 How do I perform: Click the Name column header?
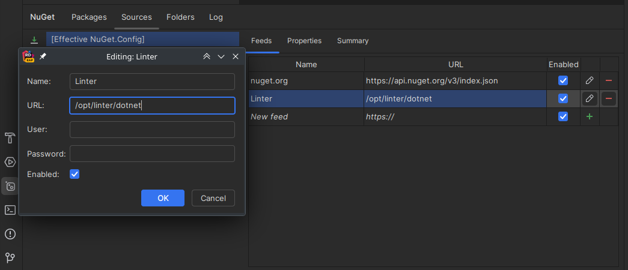coord(306,64)
